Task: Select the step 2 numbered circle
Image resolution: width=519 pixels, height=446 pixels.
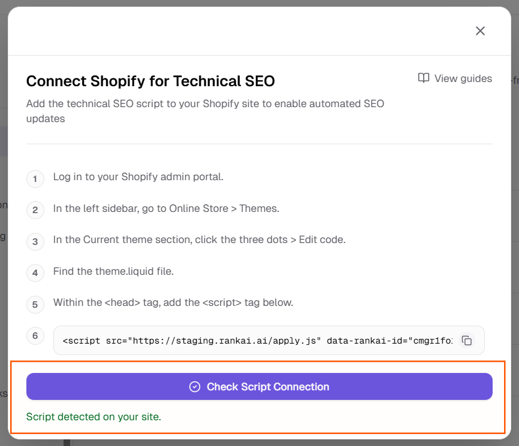Action: click(x=35, y=208)
